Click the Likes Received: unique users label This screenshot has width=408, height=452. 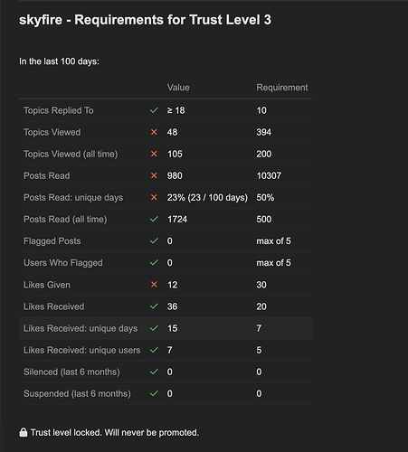(82, 350)
